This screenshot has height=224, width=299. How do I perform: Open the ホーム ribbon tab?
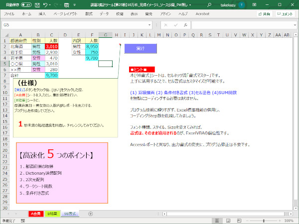[x=26, y=14]
